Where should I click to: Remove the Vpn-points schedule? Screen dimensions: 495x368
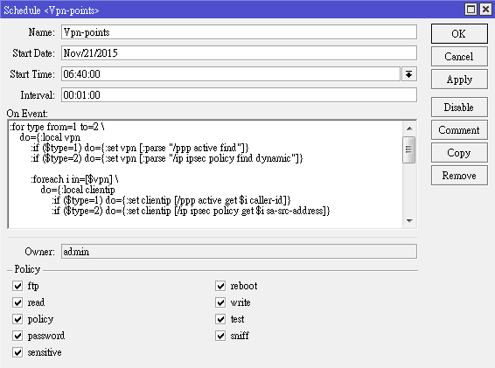[x=459, y=176]
